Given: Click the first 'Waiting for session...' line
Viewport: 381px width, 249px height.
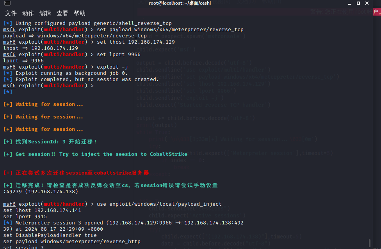Looking at the screenshot, I should 43,104.
